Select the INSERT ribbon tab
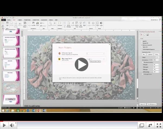The width and height of the screenshot is (163, 129). click(x=14, y=20)
